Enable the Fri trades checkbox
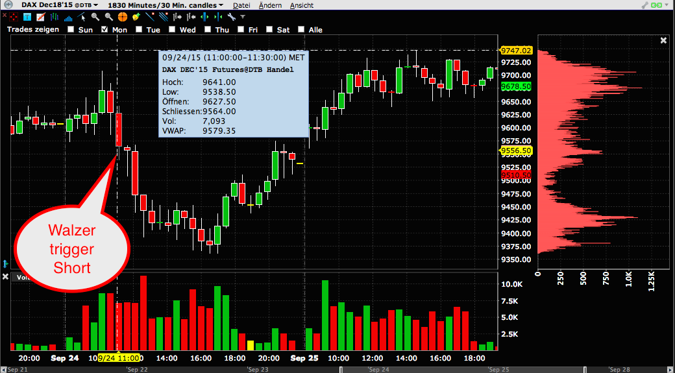Image resolution: width=675 pixels, height=373 pixels. click(x=241, y=29)
